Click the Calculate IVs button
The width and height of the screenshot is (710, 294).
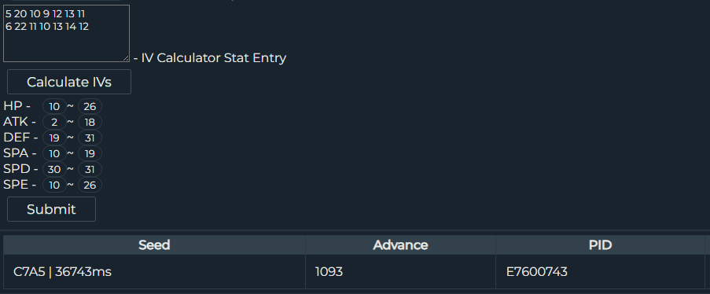(69, 82)
